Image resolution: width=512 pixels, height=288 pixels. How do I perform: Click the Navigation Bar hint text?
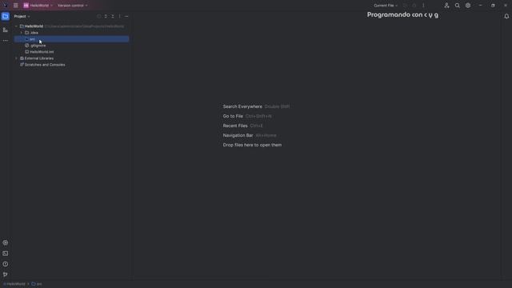(238, 135)
